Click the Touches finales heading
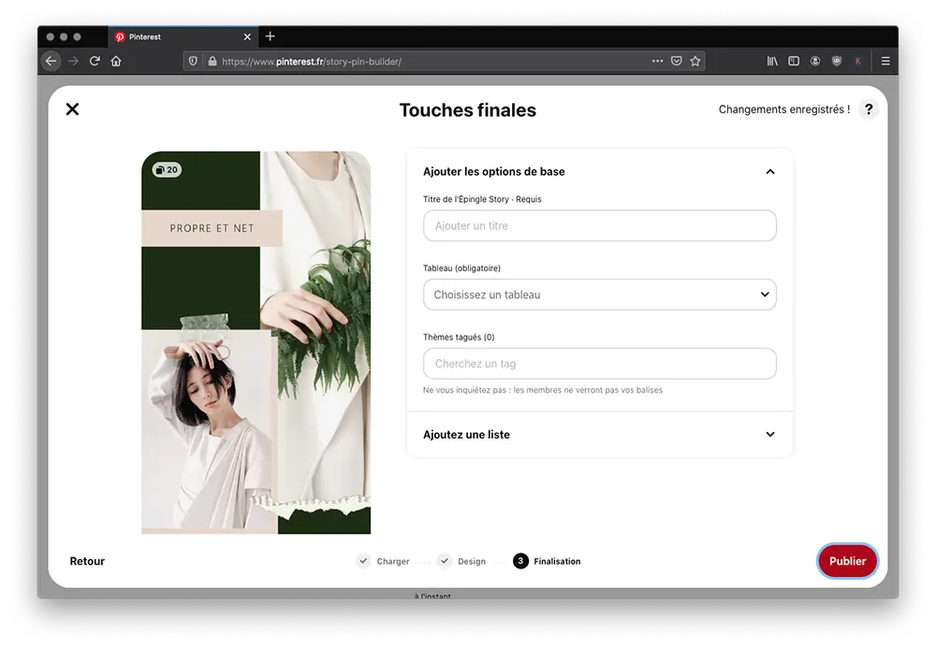 pos(467,110)
